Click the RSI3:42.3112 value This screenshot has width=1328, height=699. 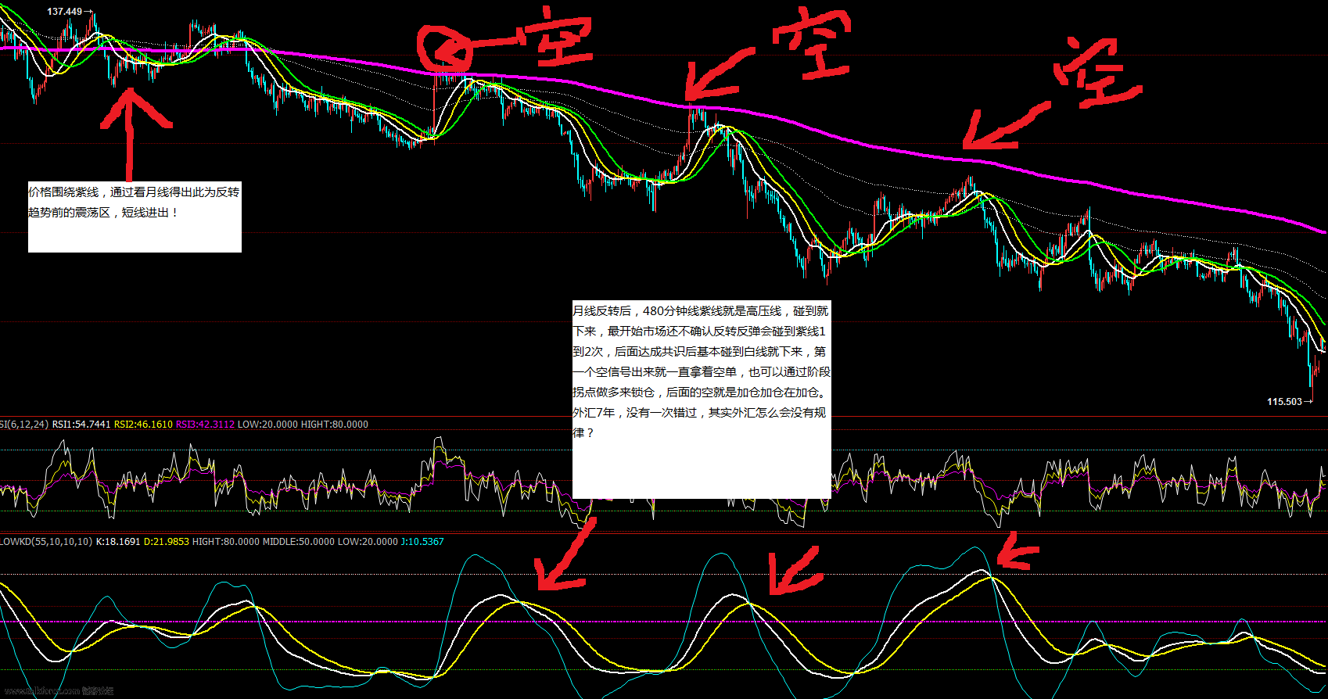point(205,425)
